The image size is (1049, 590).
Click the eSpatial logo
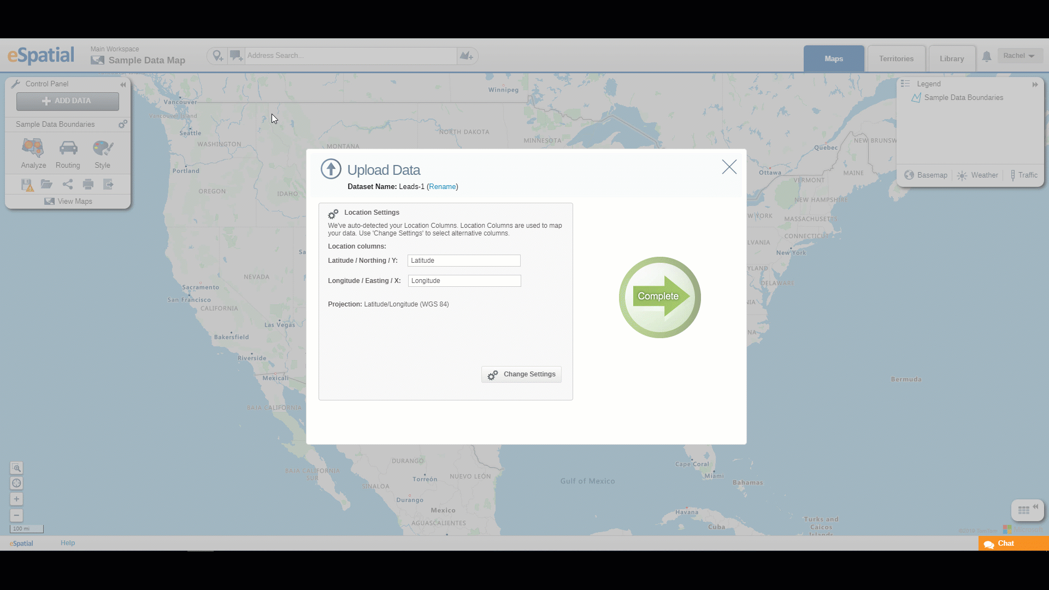point(41,56)
